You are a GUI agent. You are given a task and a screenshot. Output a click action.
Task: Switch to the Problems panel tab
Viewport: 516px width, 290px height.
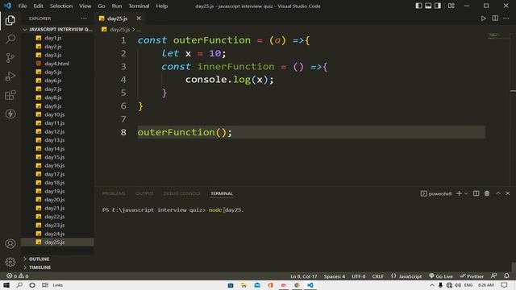point(114,193)
